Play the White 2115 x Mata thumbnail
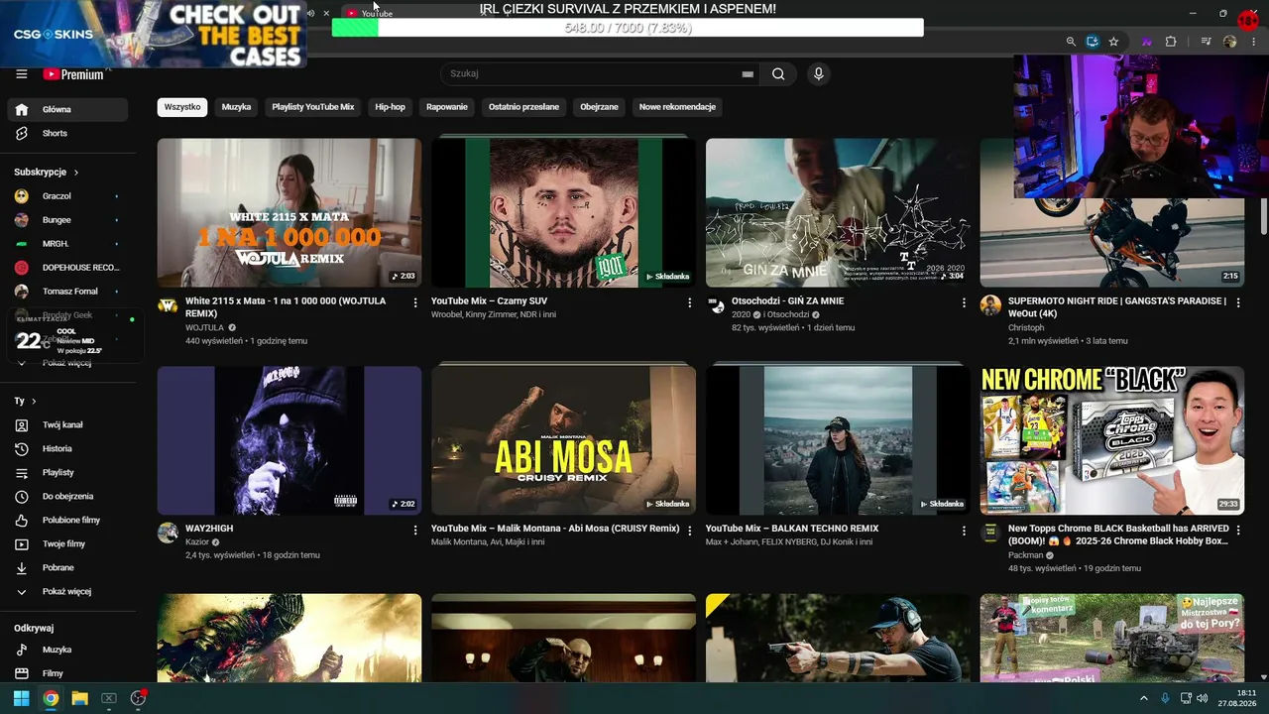 pos(289,213)
